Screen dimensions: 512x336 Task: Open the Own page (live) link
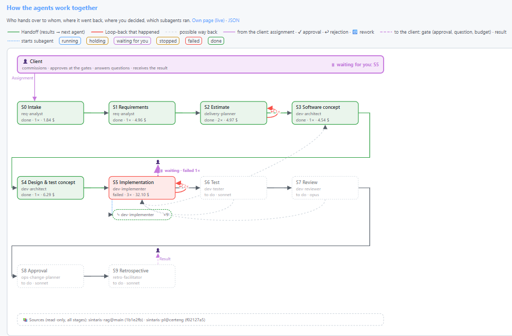pos(208,20)
